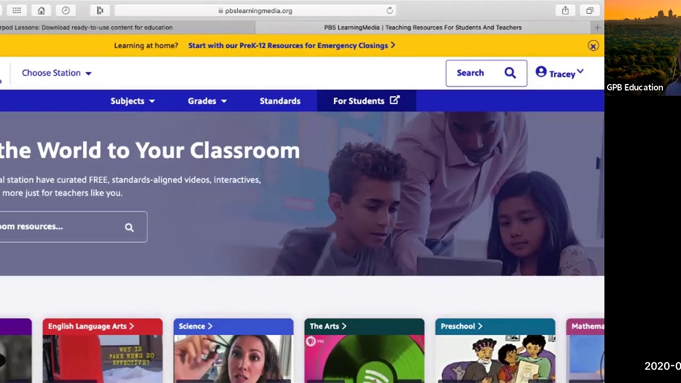The height and width of the screenshot is (383, 681).
Task: Expand the Tracey account menu
Action: pyautogui.click(x=560, y=73)
